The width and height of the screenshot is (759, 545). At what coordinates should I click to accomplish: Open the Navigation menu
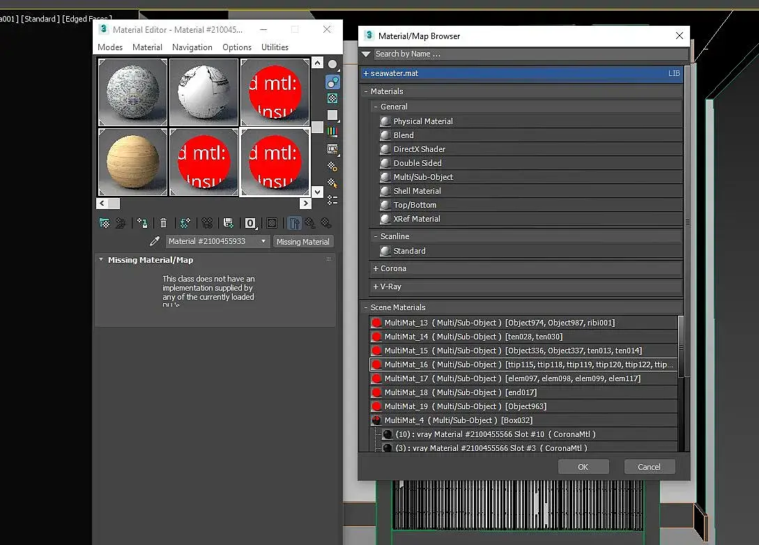tap(192, 47)
